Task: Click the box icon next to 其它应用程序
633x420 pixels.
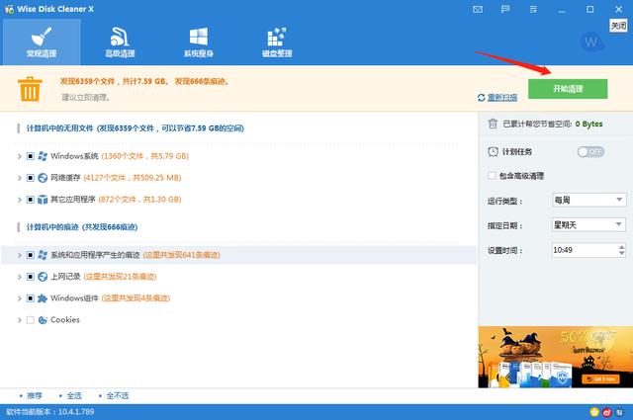Action: point(43,200)
